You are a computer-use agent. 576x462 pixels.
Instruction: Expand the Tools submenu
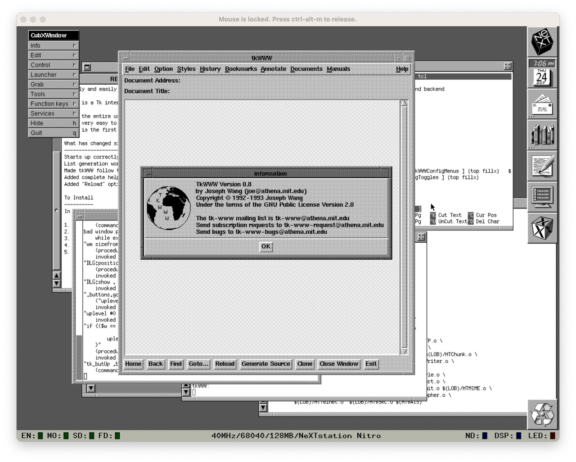click(54, 94)
